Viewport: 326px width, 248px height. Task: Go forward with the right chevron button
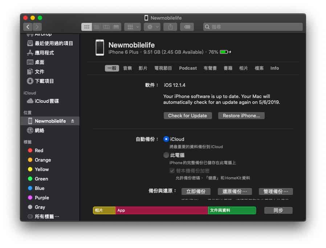click(x=37, y=27)
